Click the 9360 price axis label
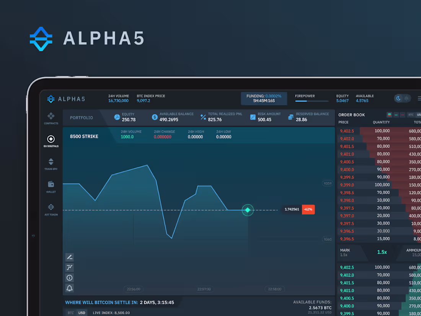The image size is (421, 316). point(328,239)
